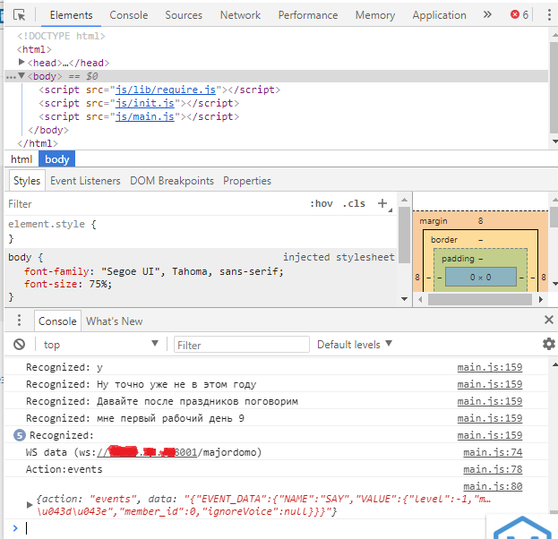Open console settings gear
The height and width of the screenshot is (539, 558).
548,344
